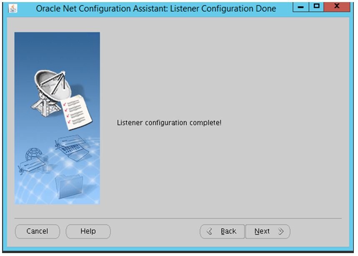This screenshot has height=256, width=358.
Task: Minimize the Oracle Net Configuration Assistant window
Action: (300, 7)
